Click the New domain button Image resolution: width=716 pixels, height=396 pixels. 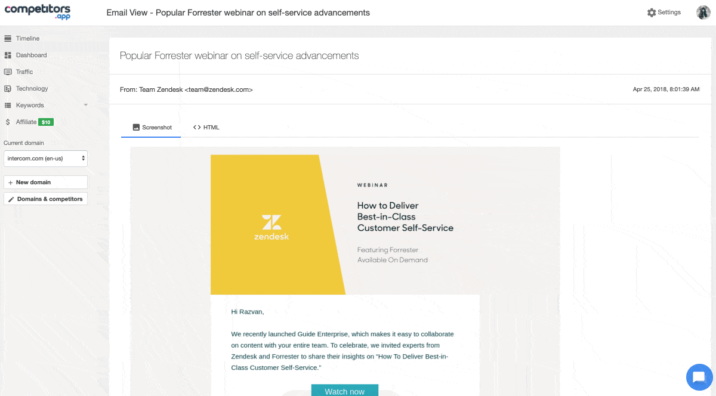coord(46,182)
